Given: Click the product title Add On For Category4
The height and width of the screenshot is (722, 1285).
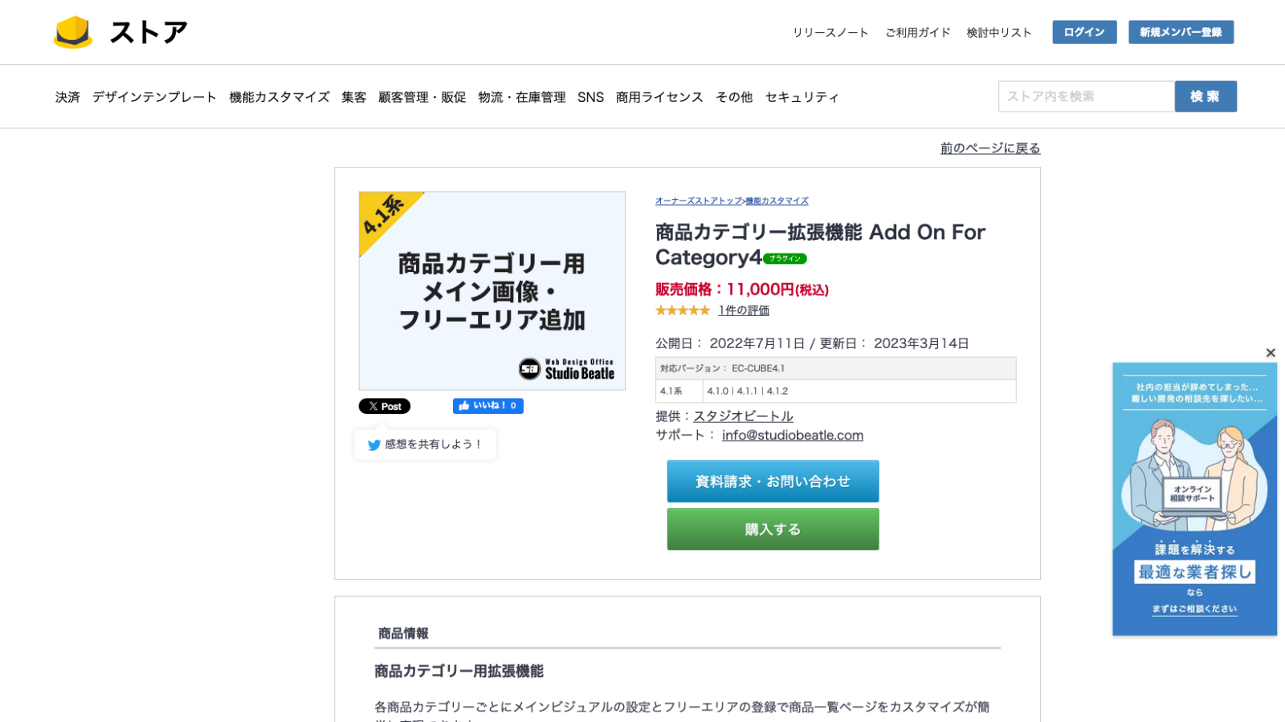Looking at the screenshot, I should (820, 245).
